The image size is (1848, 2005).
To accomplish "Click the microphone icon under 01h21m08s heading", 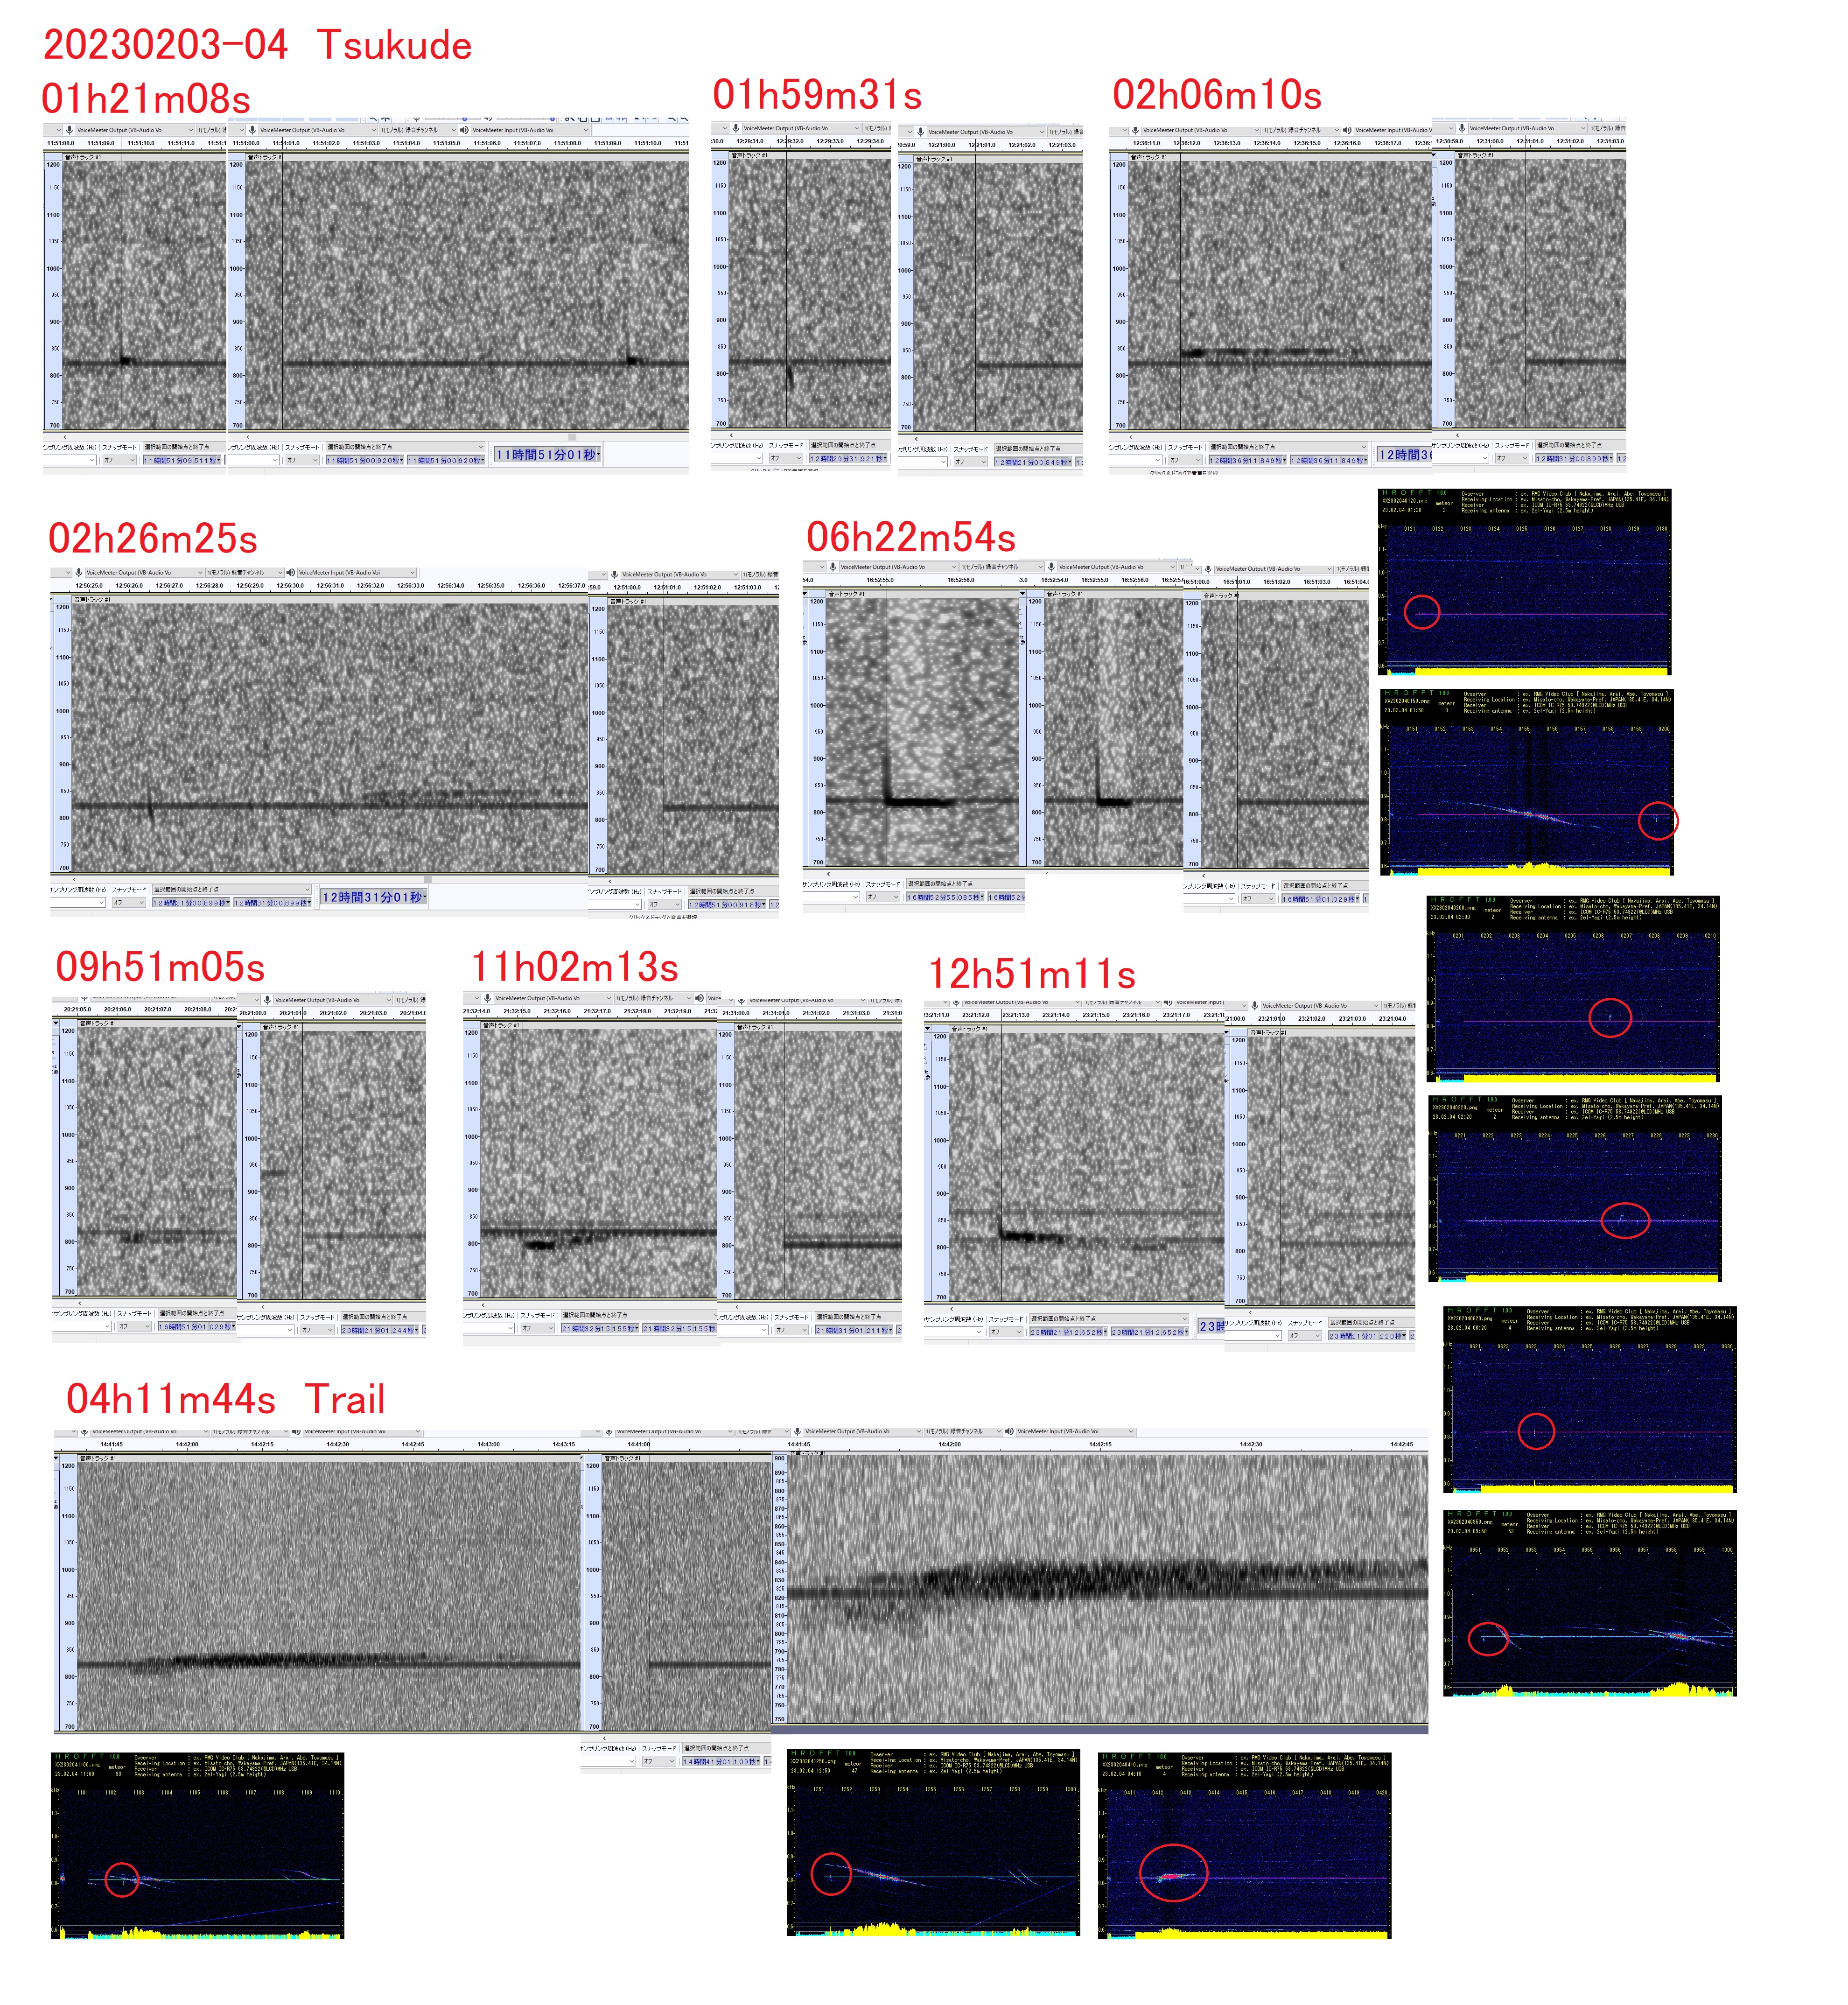I will pyautogui.click(x=69, y=130).
